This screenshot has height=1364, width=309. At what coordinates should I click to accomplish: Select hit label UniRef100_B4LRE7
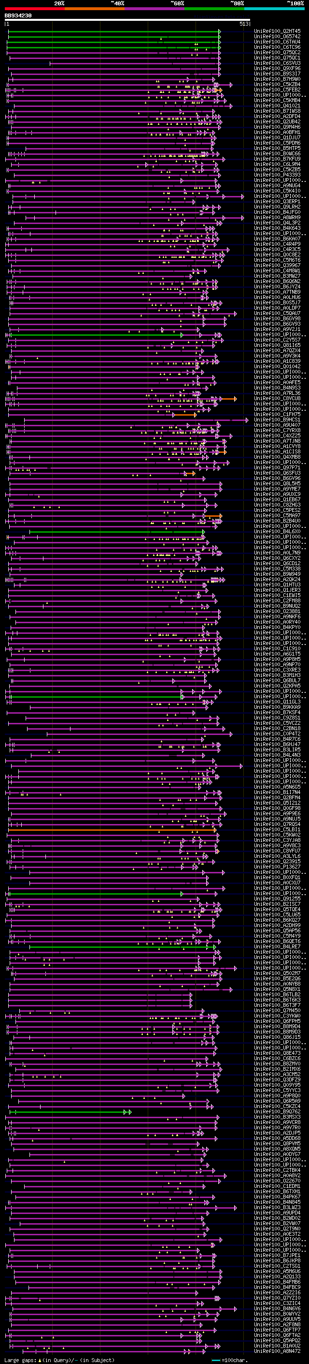pos(277,947)
